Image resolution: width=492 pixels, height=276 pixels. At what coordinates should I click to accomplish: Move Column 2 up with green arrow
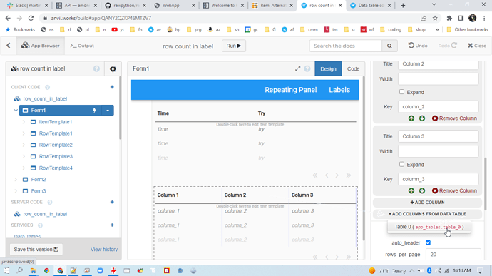pyautogui.click(x=411, y=118)
